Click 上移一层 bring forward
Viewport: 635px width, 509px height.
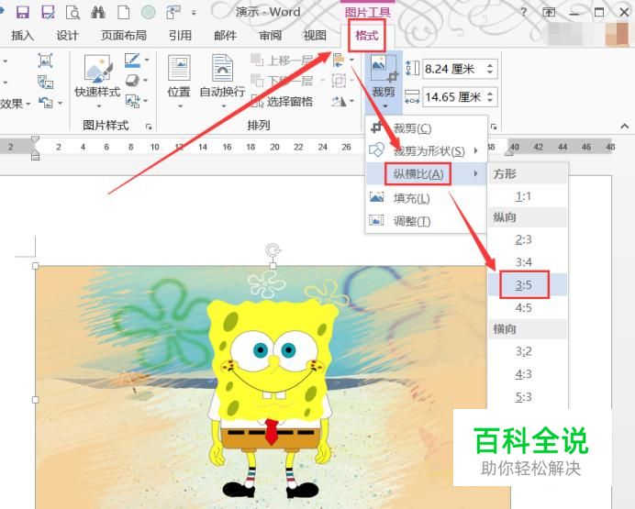pyautogui.click(x=283, y=61)
